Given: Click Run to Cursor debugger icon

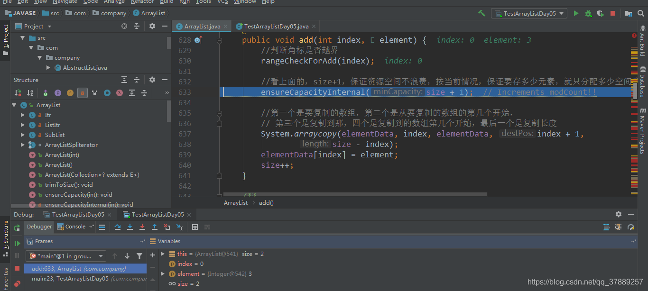Looking at the screenshot, I should pyautogui.click(x=179, y=227).
